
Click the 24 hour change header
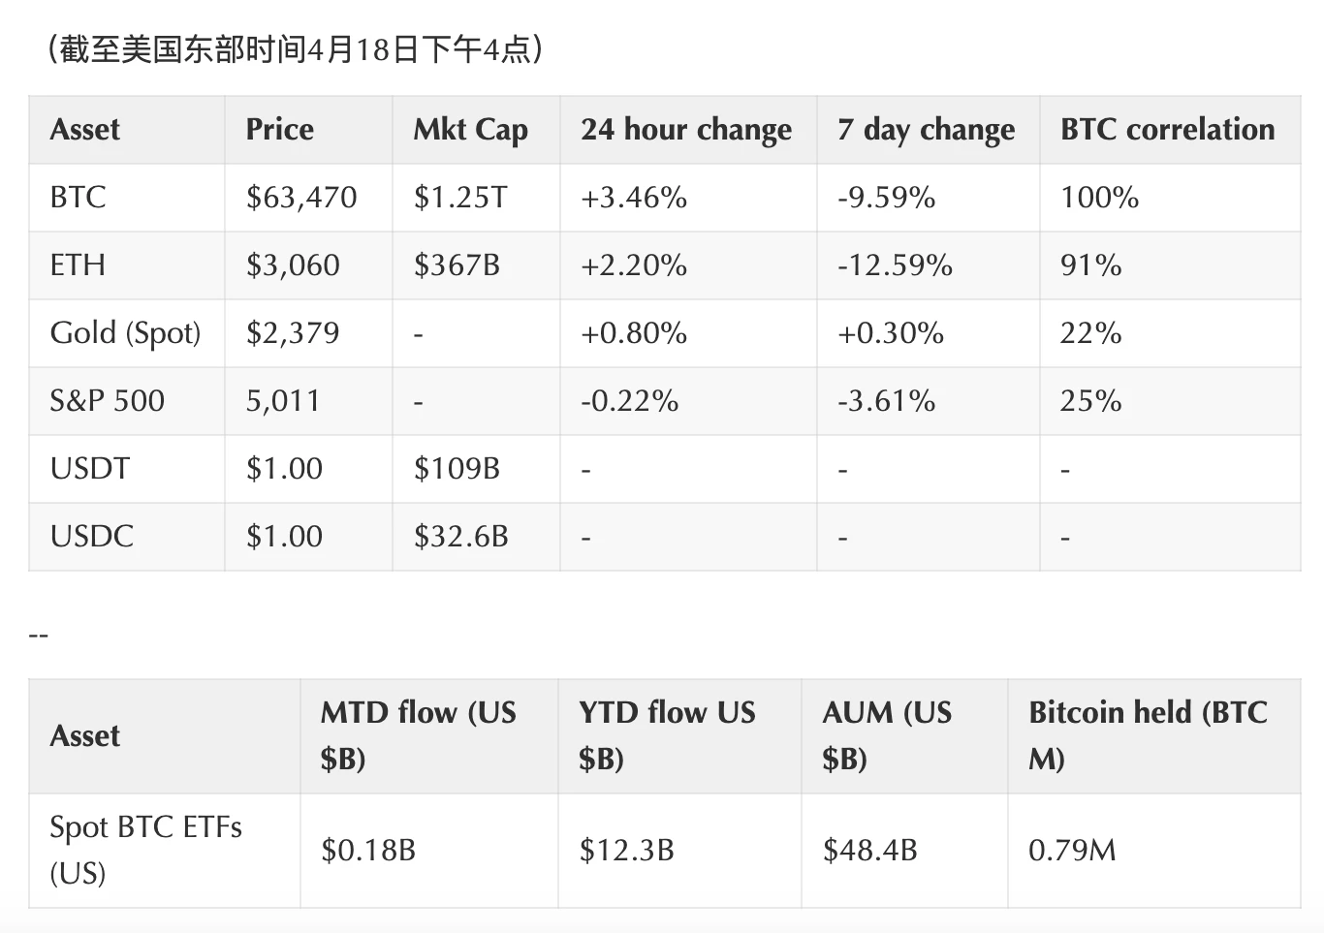coord(686,130)
